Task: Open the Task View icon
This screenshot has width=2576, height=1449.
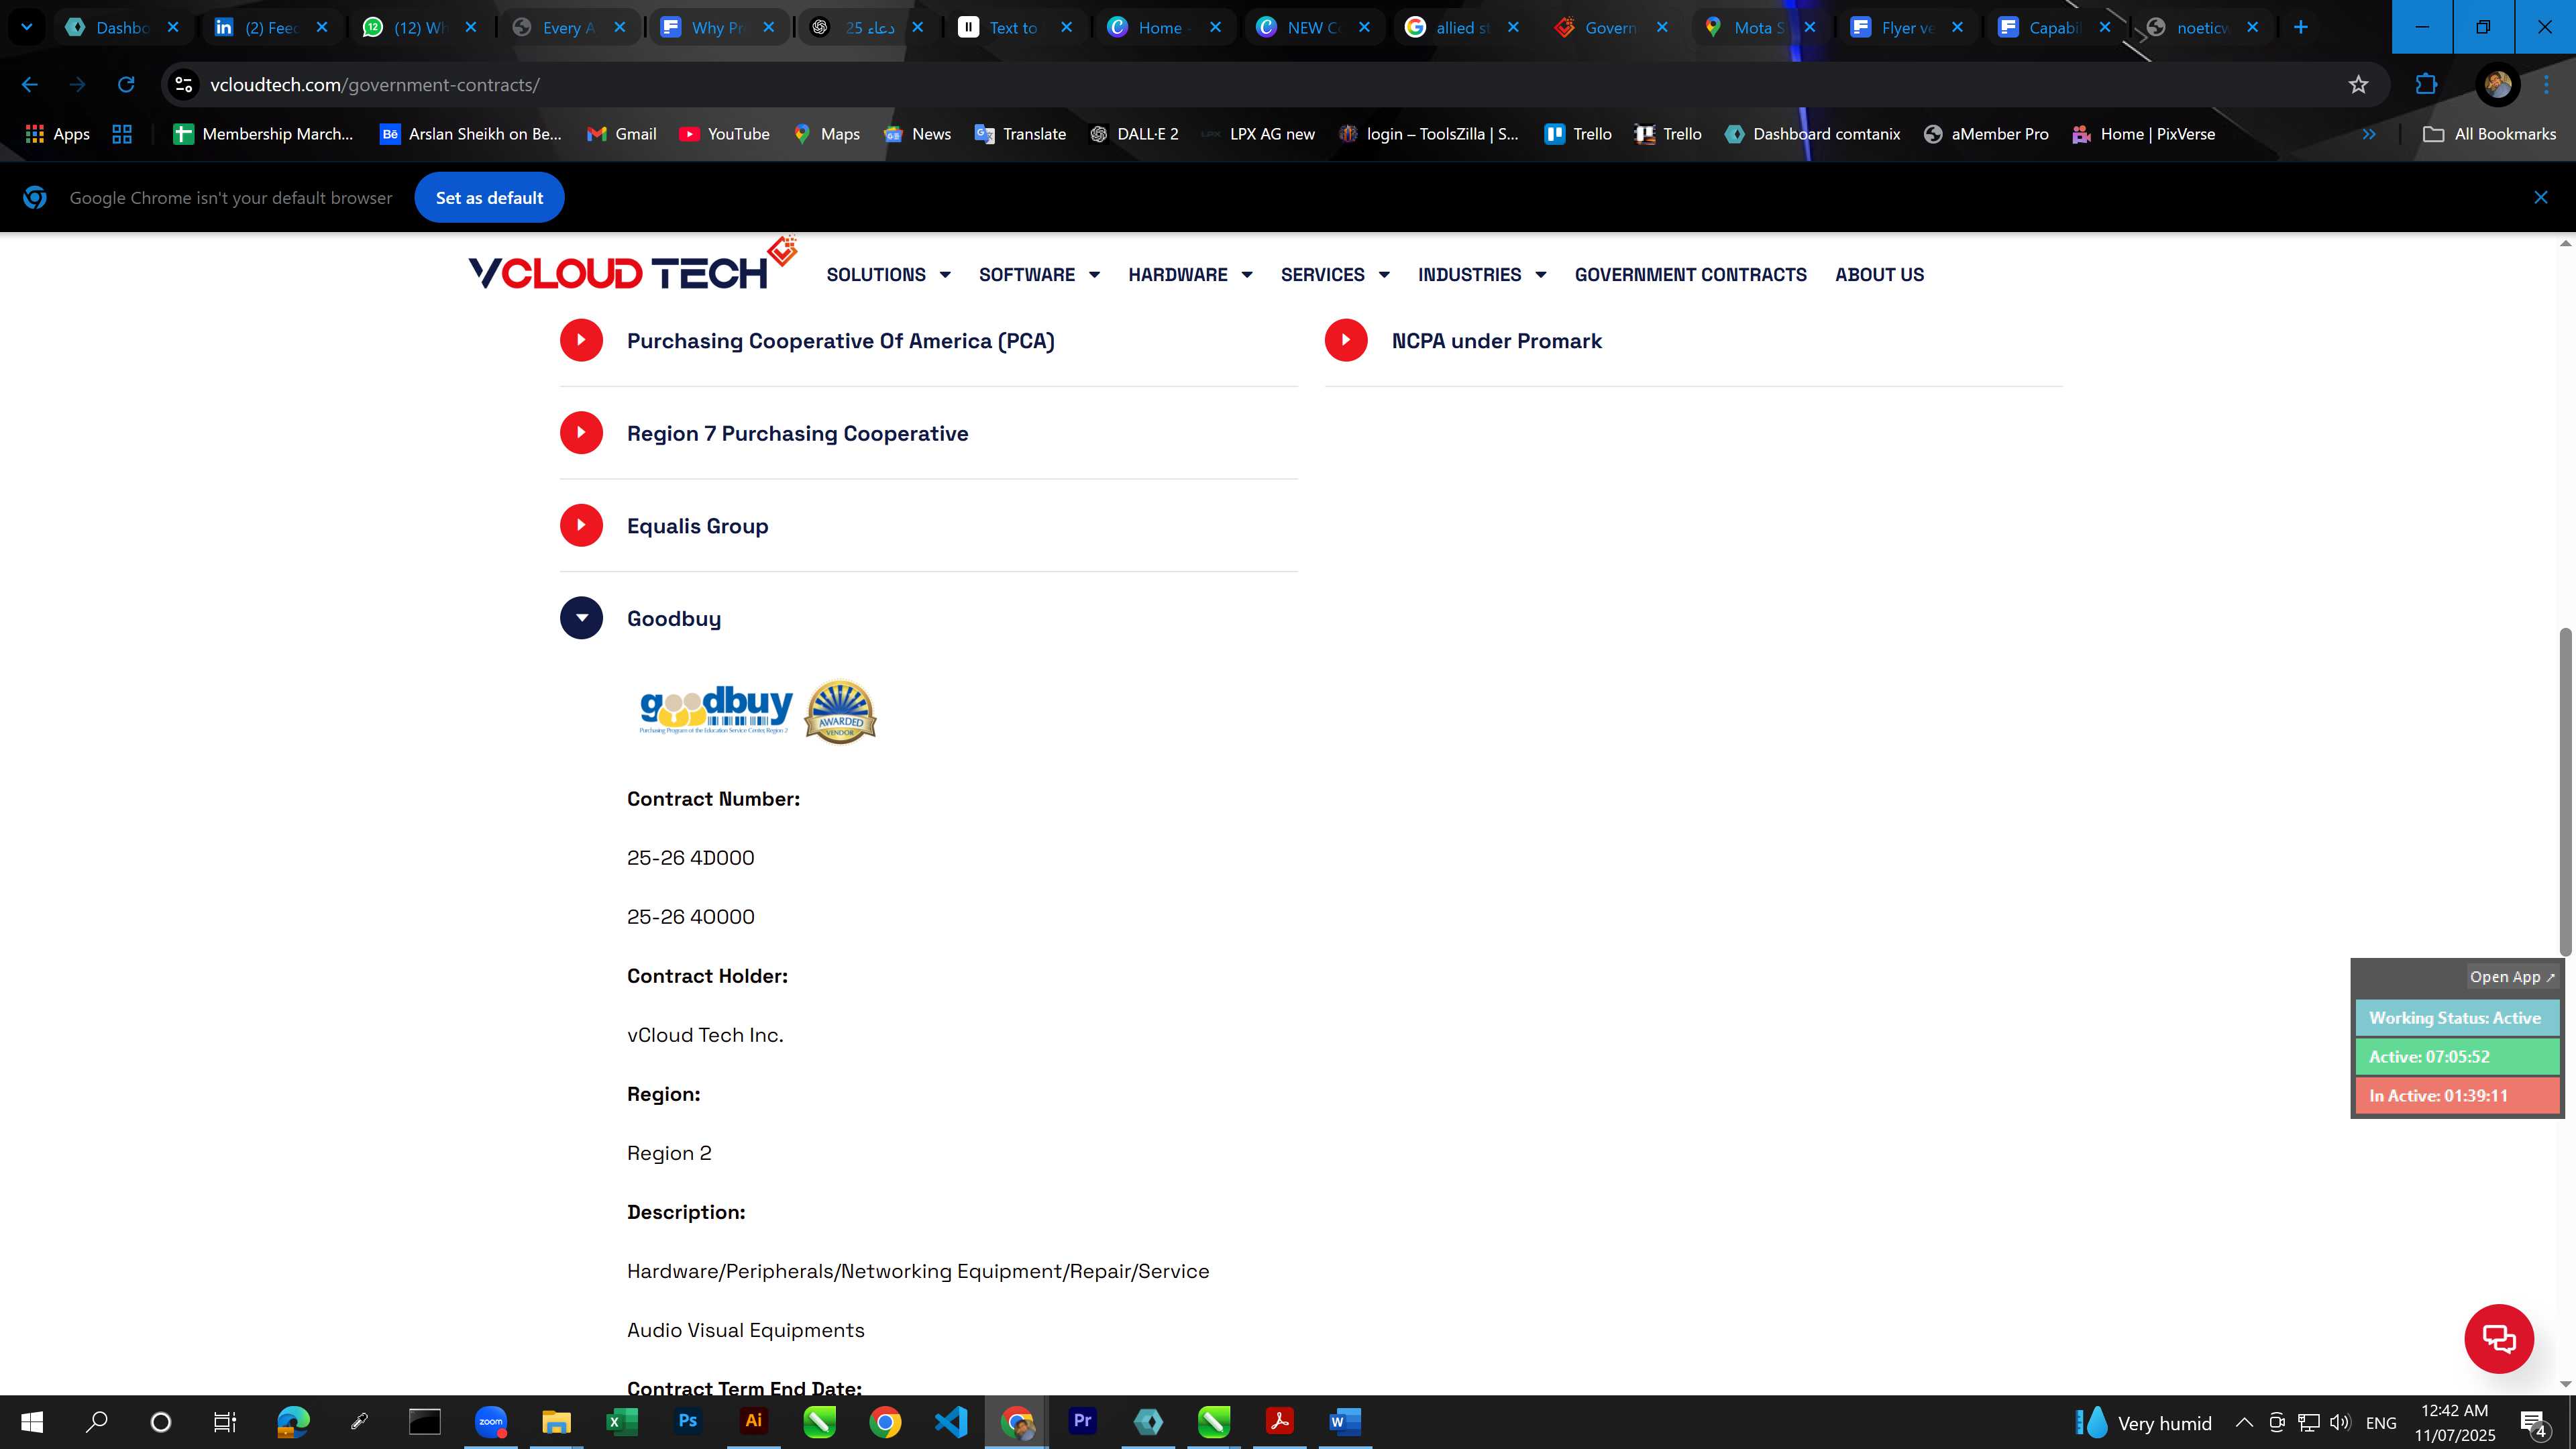Action: click(x=225, y=1421)
